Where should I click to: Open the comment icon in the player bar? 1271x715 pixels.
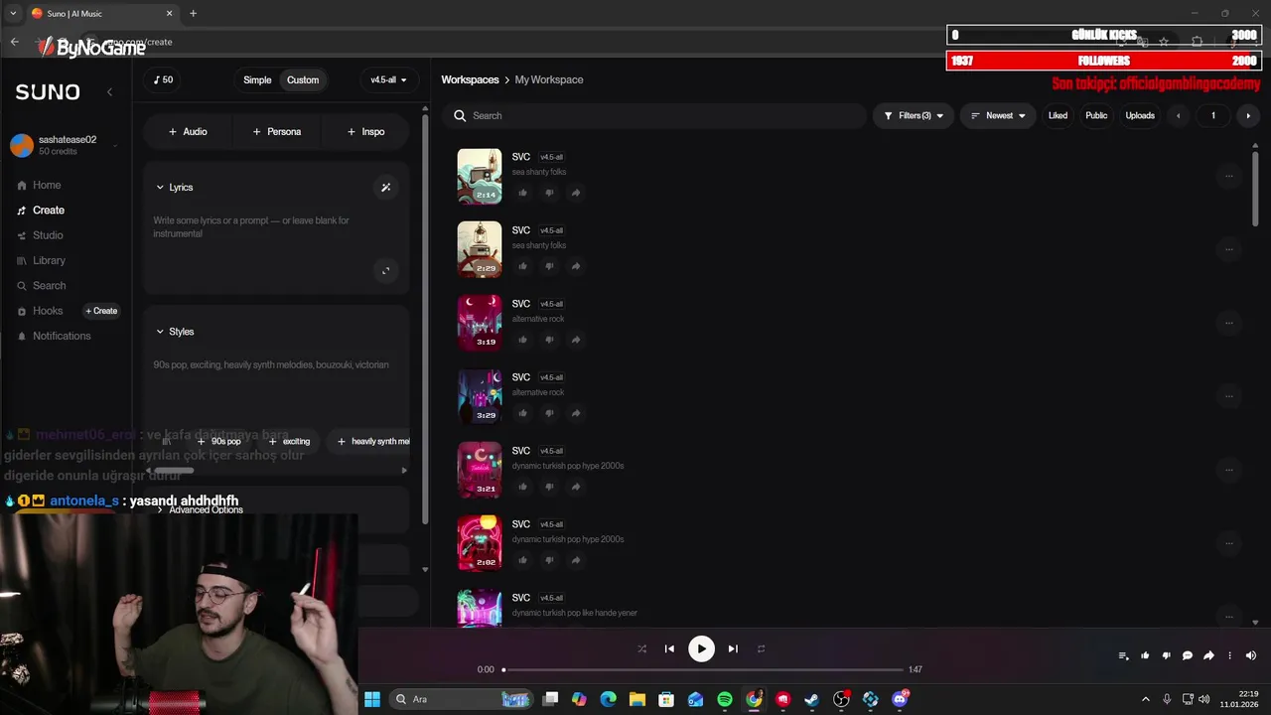[1187, 655]
